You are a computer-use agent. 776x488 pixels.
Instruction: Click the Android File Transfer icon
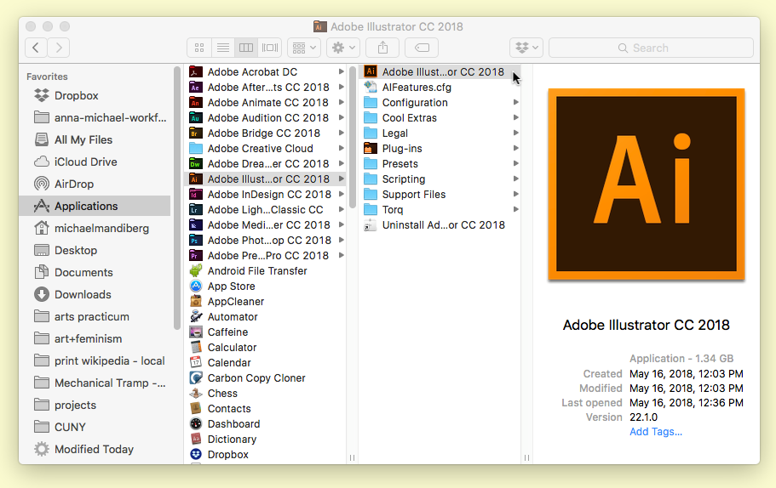(x=196, y=271)
